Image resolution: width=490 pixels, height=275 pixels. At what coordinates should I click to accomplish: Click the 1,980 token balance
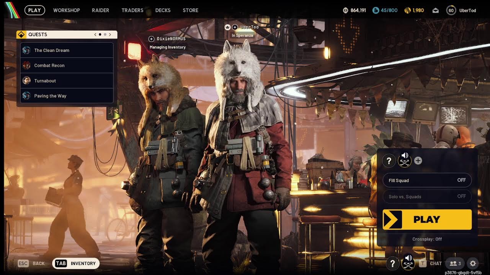pyautogui.click(x=418, y=11)
